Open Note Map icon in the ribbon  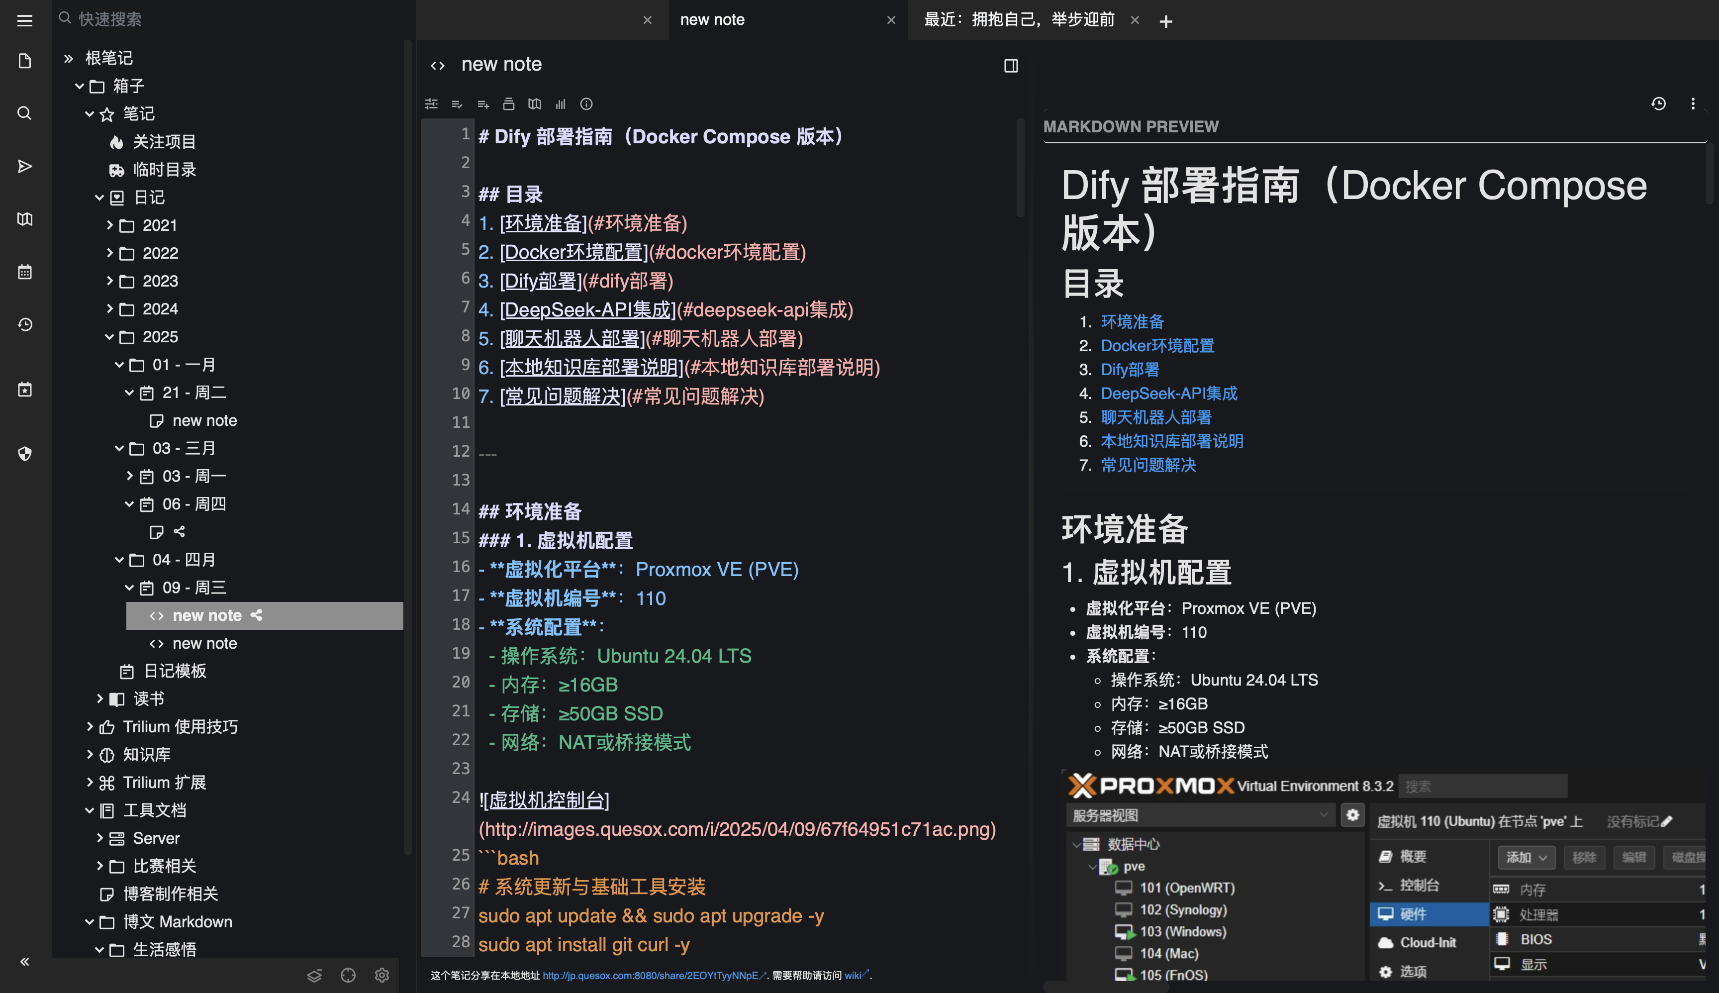coord(535,104)
